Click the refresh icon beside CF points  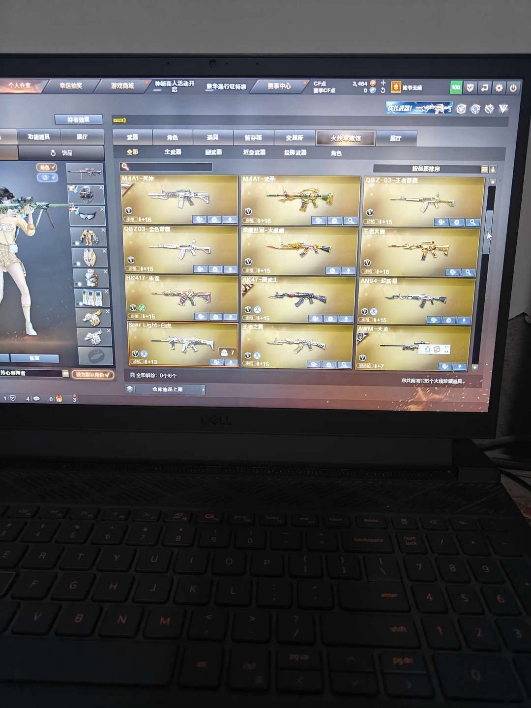click(x=383, y=90)
